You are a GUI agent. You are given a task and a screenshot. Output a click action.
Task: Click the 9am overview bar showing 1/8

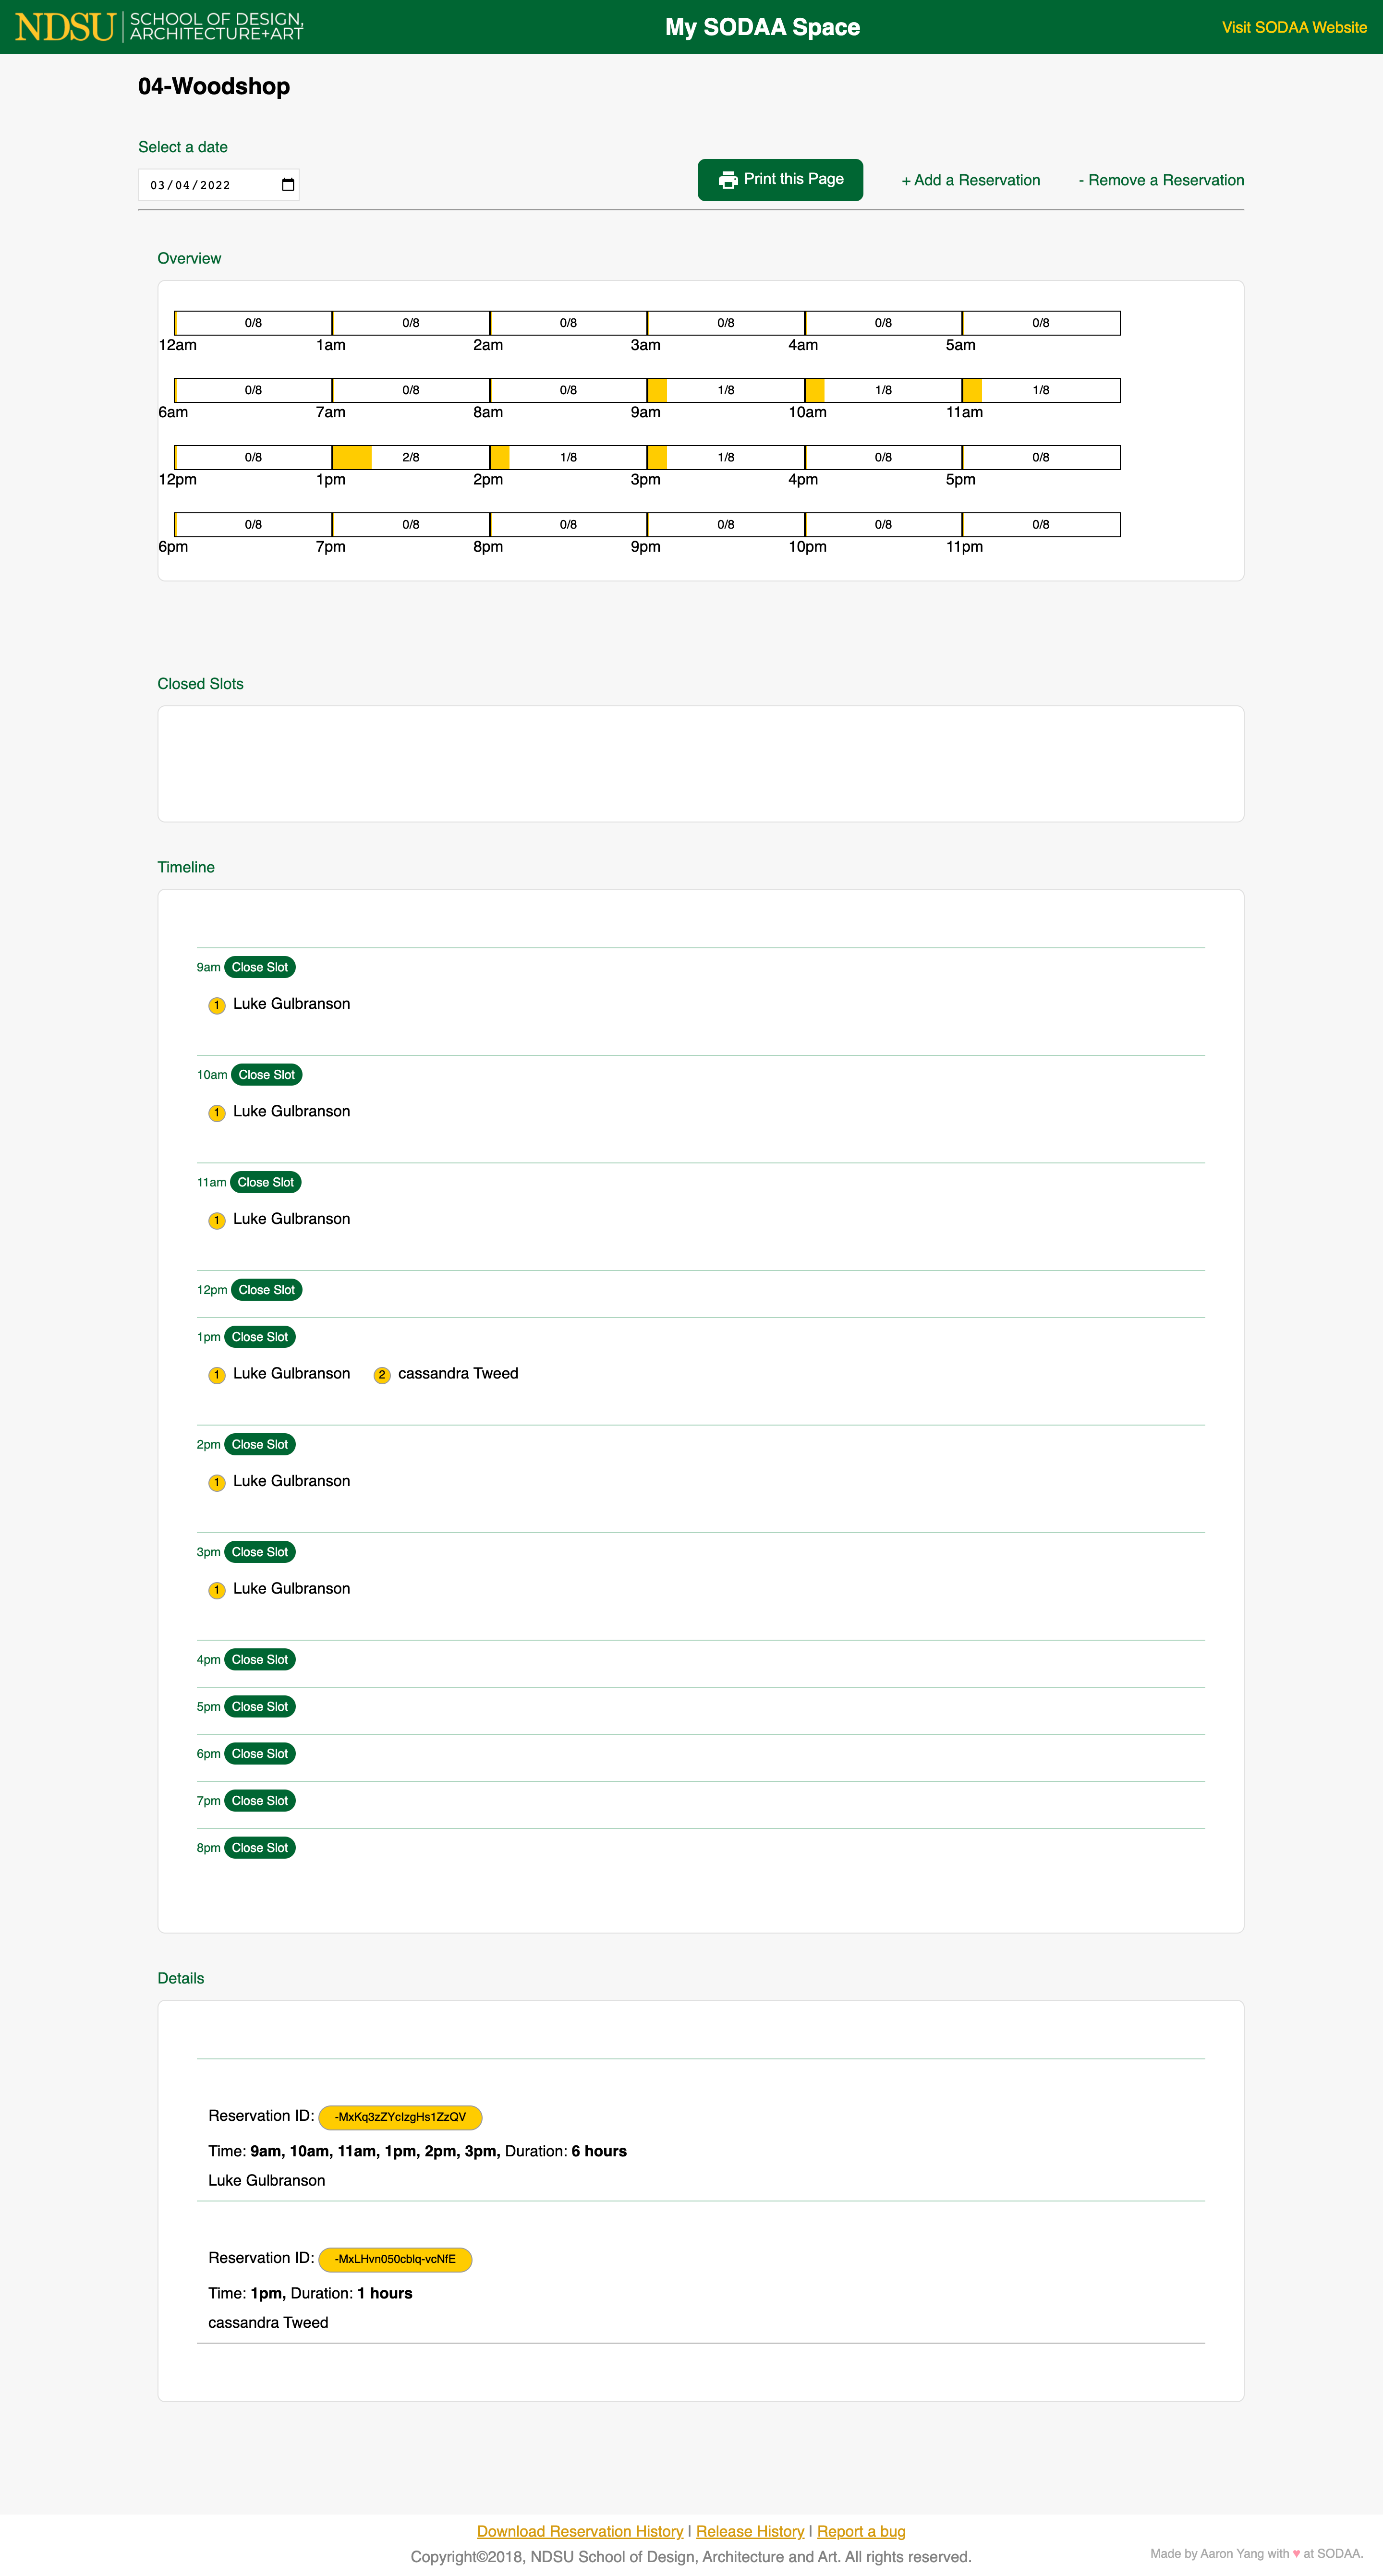726,390
